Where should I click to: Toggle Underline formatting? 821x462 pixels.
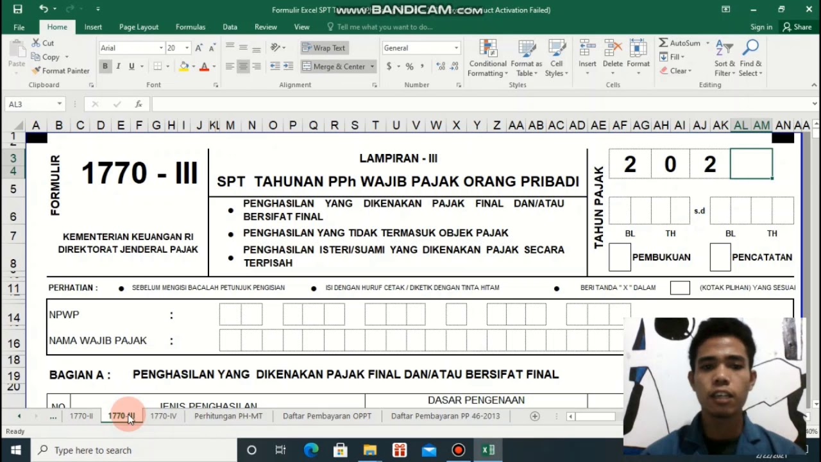click(131, 66)
